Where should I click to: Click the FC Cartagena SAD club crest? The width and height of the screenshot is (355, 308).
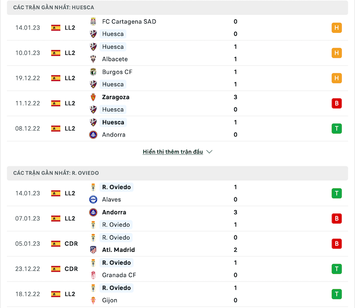pyautogui.click(x=93, y=22)
